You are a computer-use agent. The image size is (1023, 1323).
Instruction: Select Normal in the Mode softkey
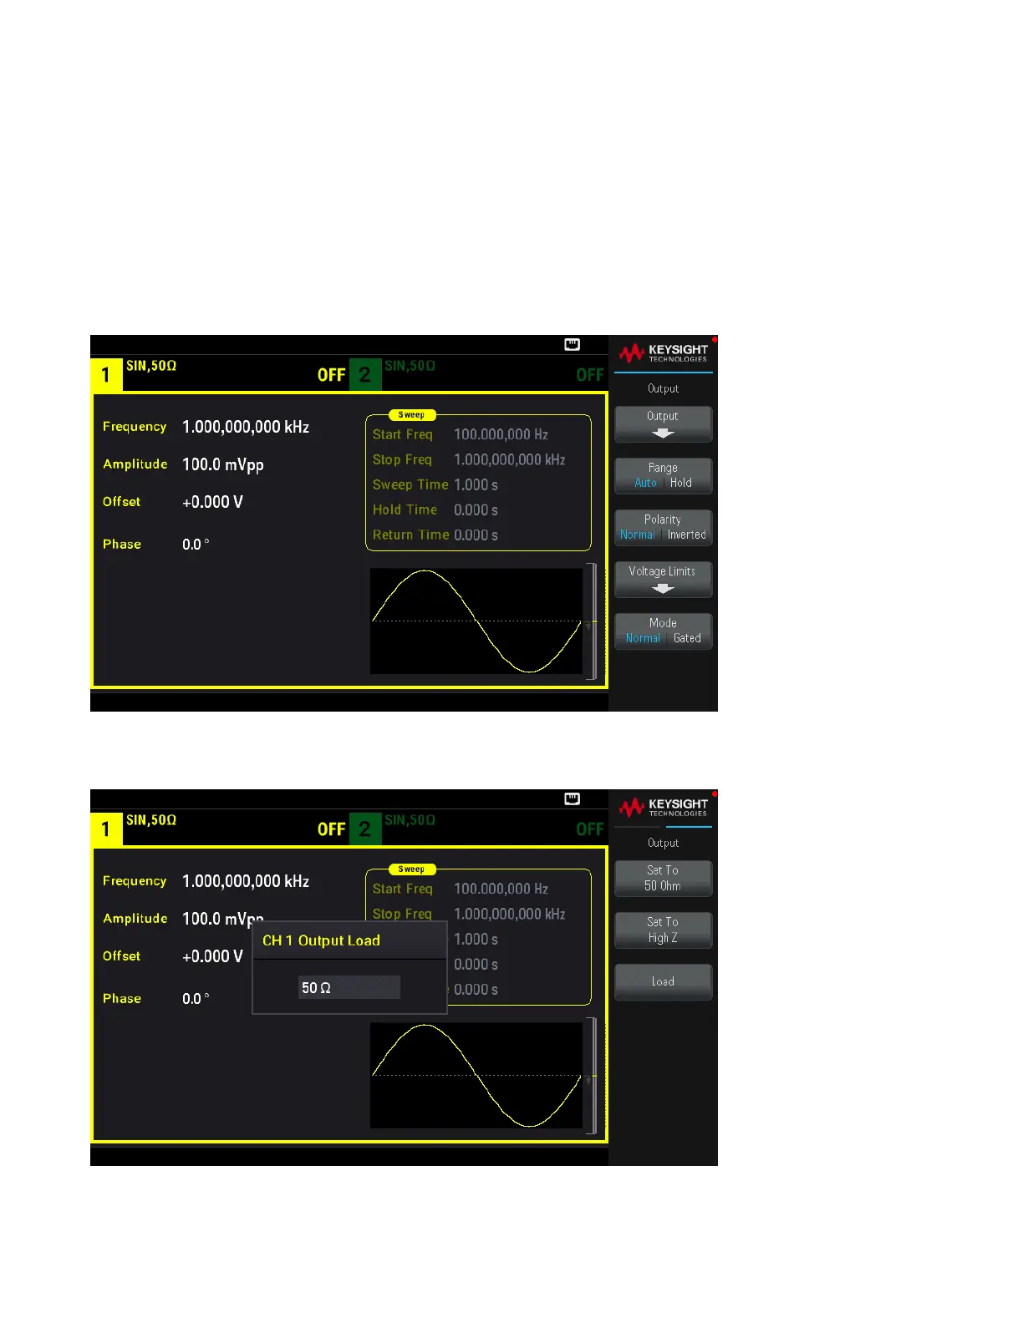coord(643,638)
